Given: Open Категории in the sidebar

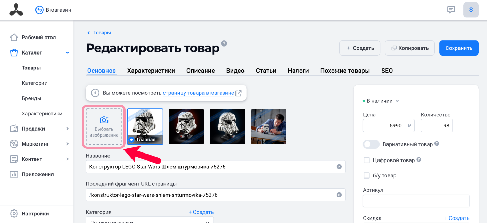Looking at the screenshot, I should click(34, 83).
